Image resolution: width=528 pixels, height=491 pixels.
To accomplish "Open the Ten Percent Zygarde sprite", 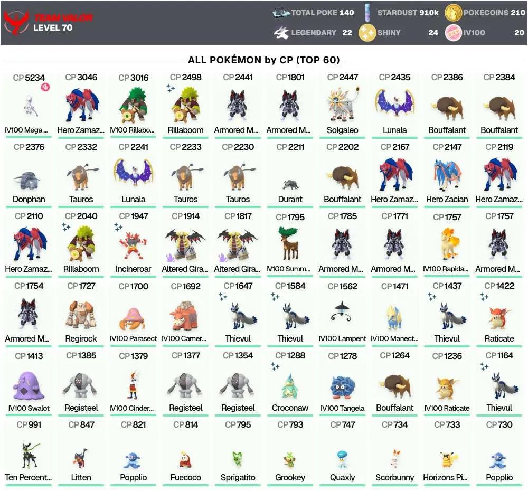I will click(30, 455).
